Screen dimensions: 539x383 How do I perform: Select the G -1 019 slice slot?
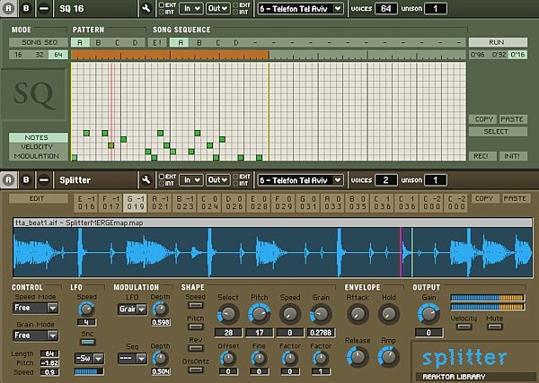pyautogui.click(x=136, y=203)
